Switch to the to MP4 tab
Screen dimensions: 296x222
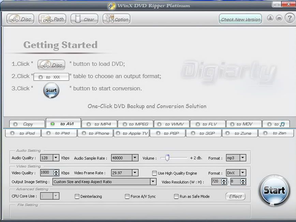coord(99,124)
